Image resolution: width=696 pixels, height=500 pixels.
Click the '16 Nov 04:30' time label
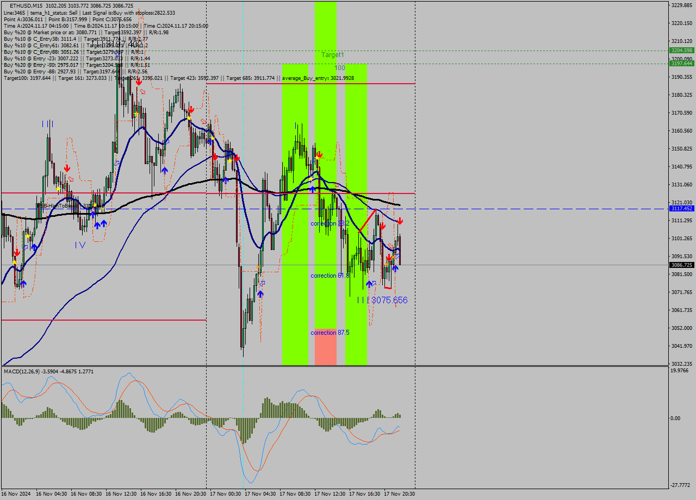52,494
